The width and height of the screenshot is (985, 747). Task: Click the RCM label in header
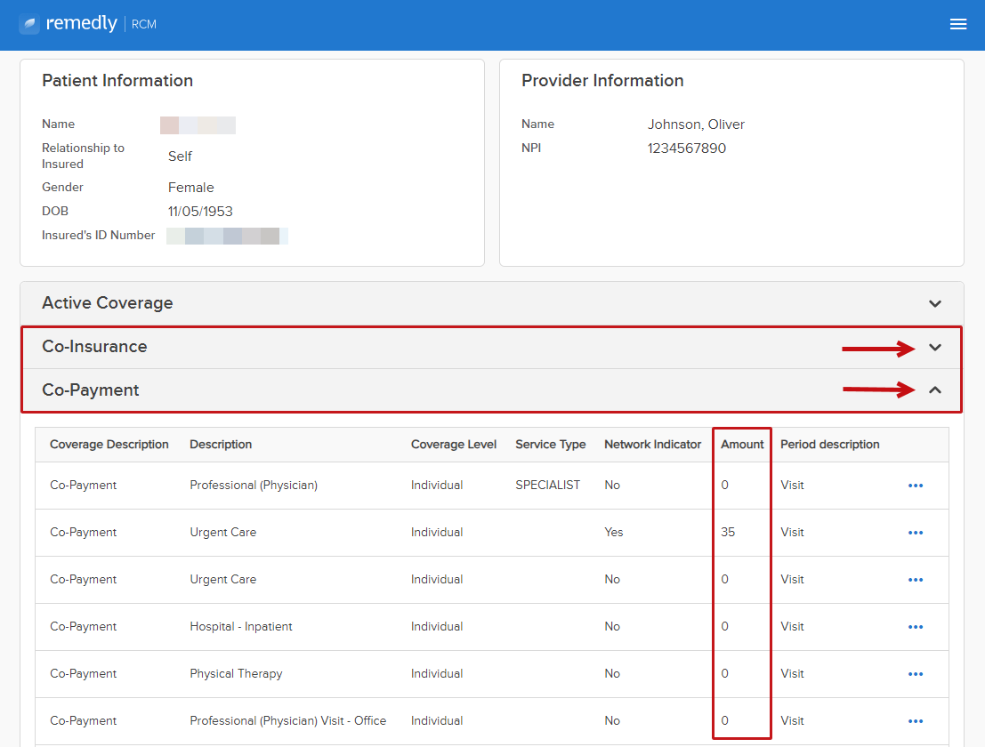point(144,25)
